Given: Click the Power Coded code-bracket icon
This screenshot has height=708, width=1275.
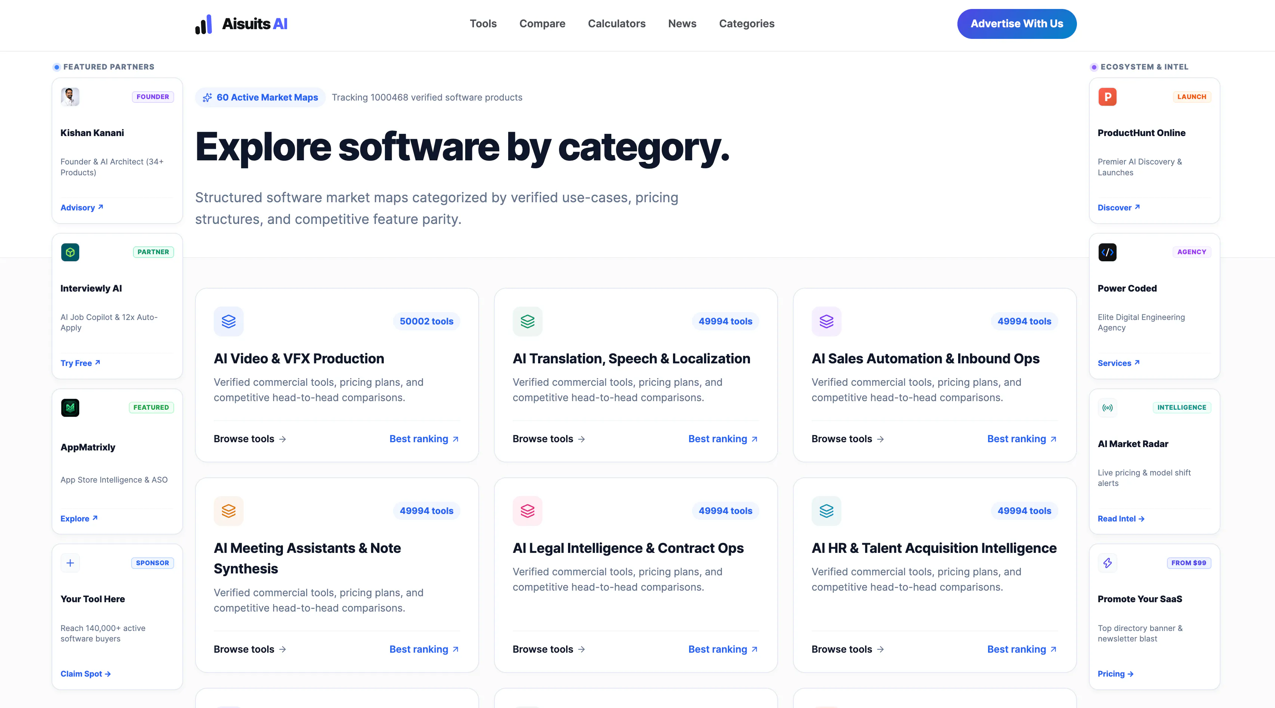Looking at the screenshot, I should tap(1108, 252).
